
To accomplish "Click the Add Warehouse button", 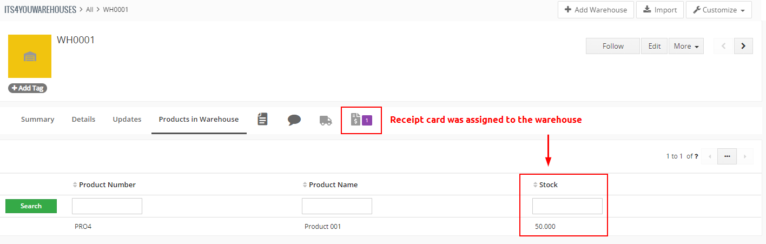I will click(x=596, y=10).
